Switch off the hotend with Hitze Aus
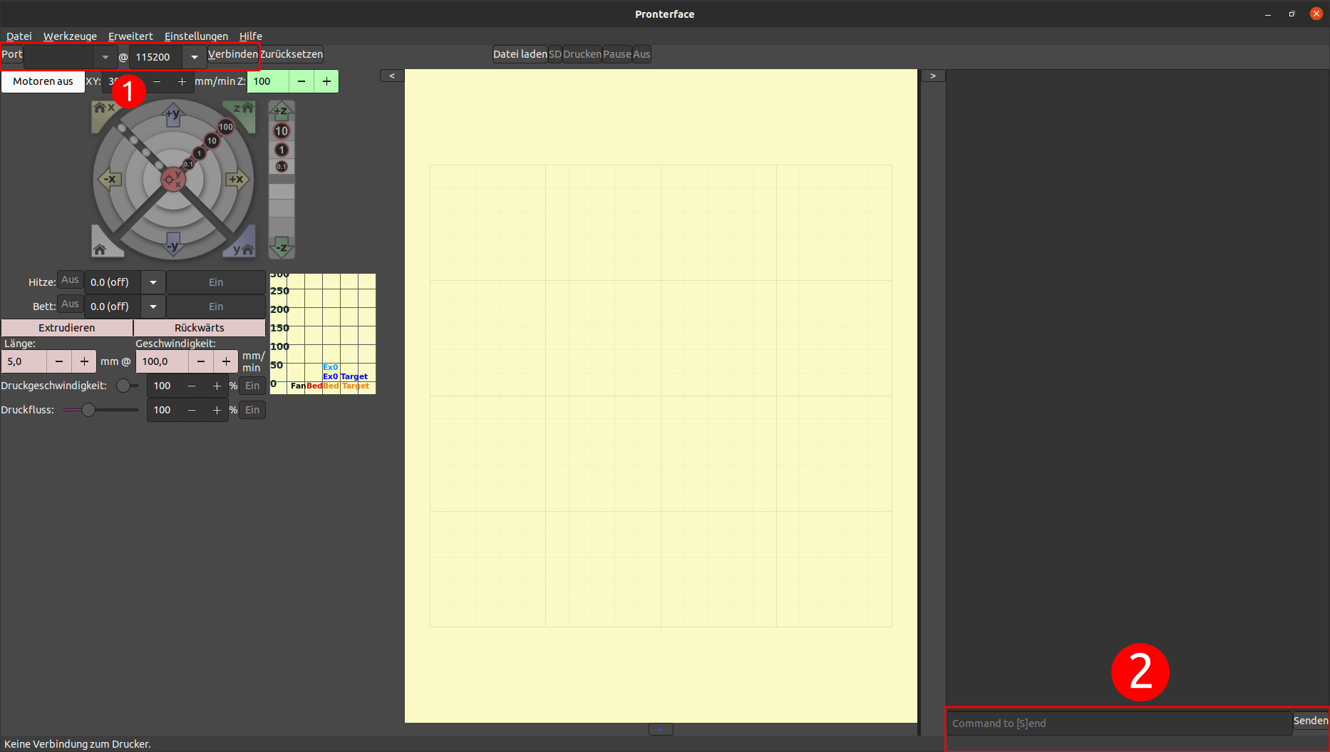1330x752 pixels. [70, 280]
